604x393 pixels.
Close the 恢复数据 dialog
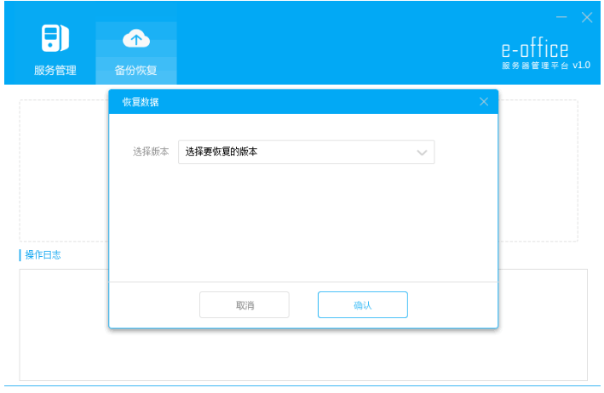point(484,101)
